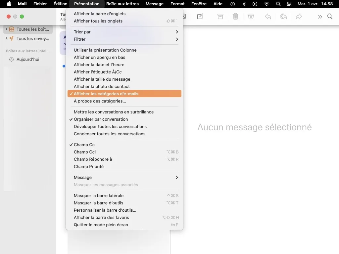Choose Afficher la barre d'onglets
The height and width of the screenshot is (254, 339).
[x=124, y=14]
